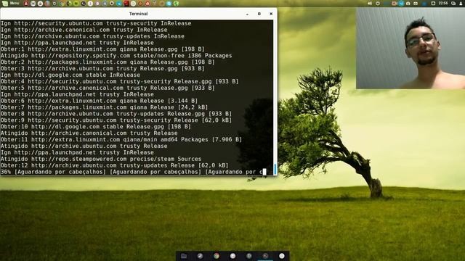Screen dimensions: 465x261
Task: Open the chat bubbles tray icon
Action: point(453,4)
